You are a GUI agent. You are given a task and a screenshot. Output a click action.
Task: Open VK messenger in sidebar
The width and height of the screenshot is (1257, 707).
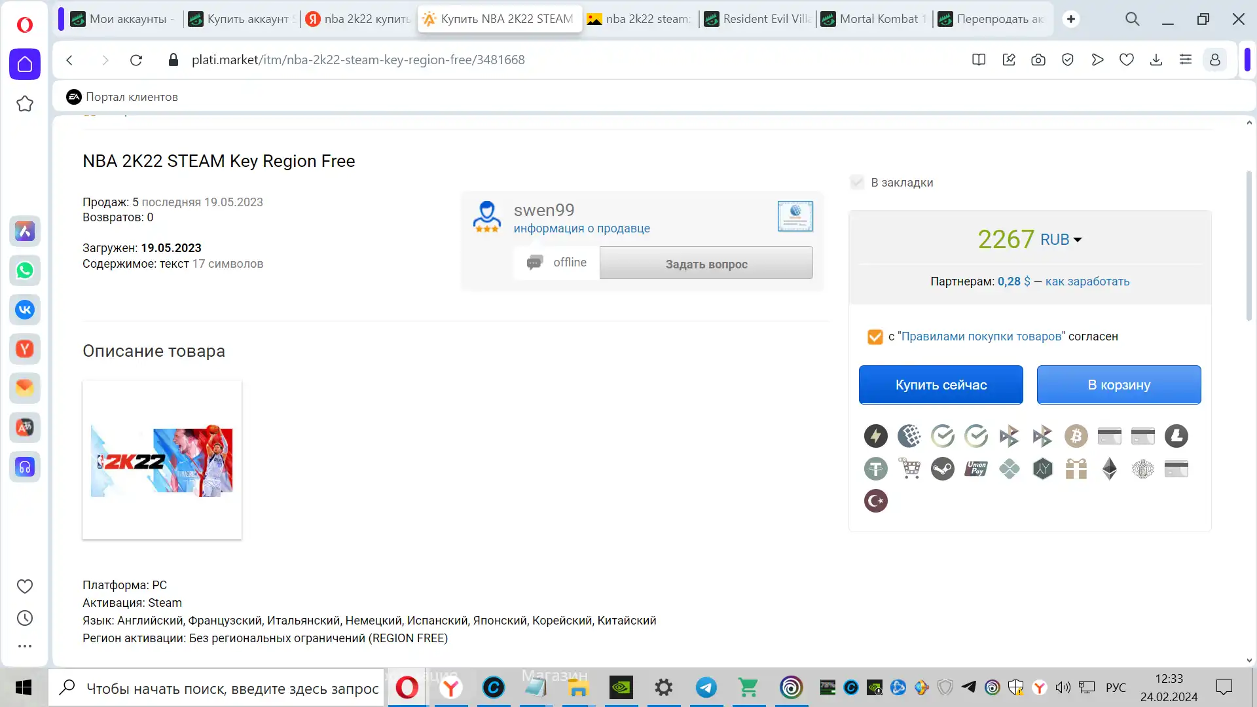[x=25, y=310]
